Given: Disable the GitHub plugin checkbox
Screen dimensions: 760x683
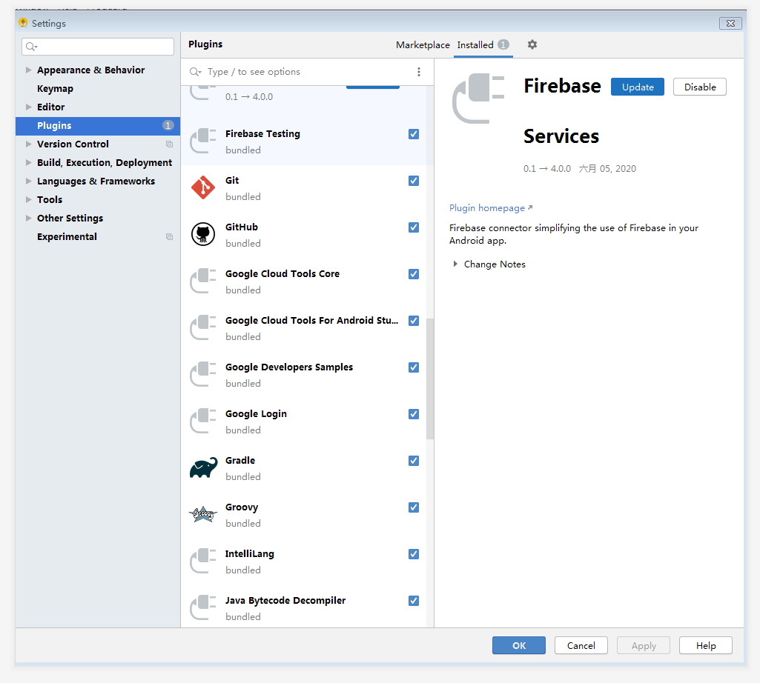Looking at the screenshot, I should point(414,227).
